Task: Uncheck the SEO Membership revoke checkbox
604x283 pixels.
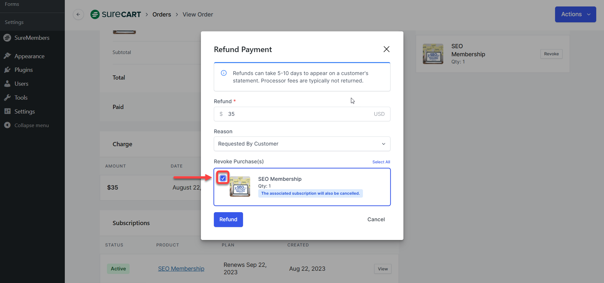Action: click(223, 178)
